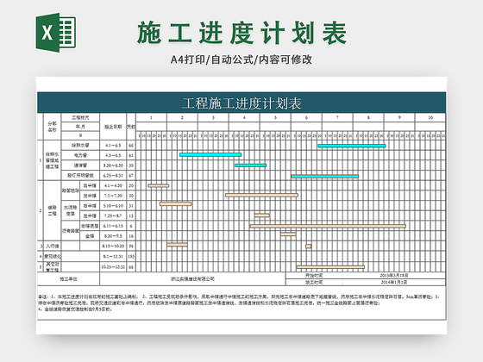
Task: Select the cyan Gantt bar in the 4.1~6.5 row
Action: pos(352,146)
